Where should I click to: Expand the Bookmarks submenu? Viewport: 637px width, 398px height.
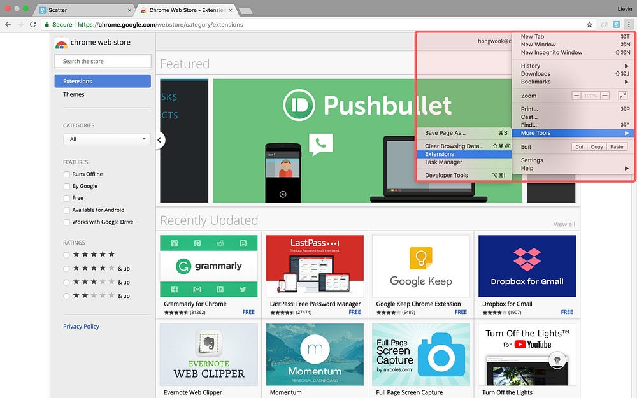pyautogui.click(x=574, y=82)
